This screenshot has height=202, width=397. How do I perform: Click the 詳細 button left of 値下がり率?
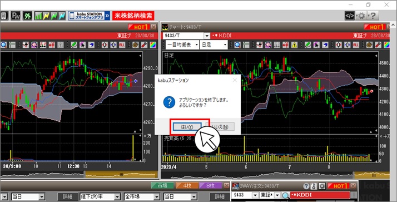[x=67, y=196]
